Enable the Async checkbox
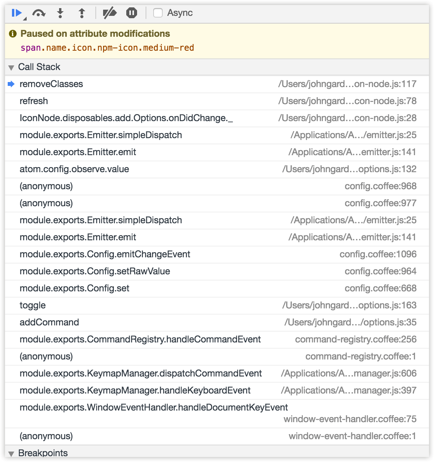Image resolution: width=434 pixels, height=462 pixels. point(158,12)
